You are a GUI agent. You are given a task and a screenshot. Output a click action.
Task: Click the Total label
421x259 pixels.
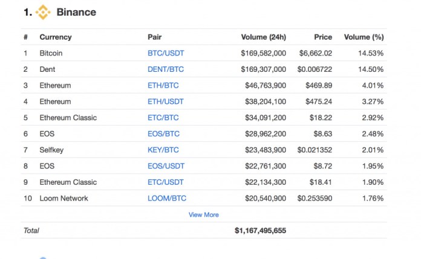coord(31,231)
